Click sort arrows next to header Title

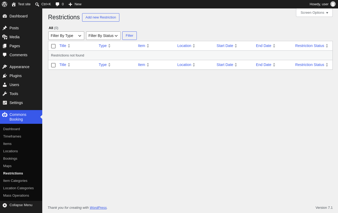(69, 46)
